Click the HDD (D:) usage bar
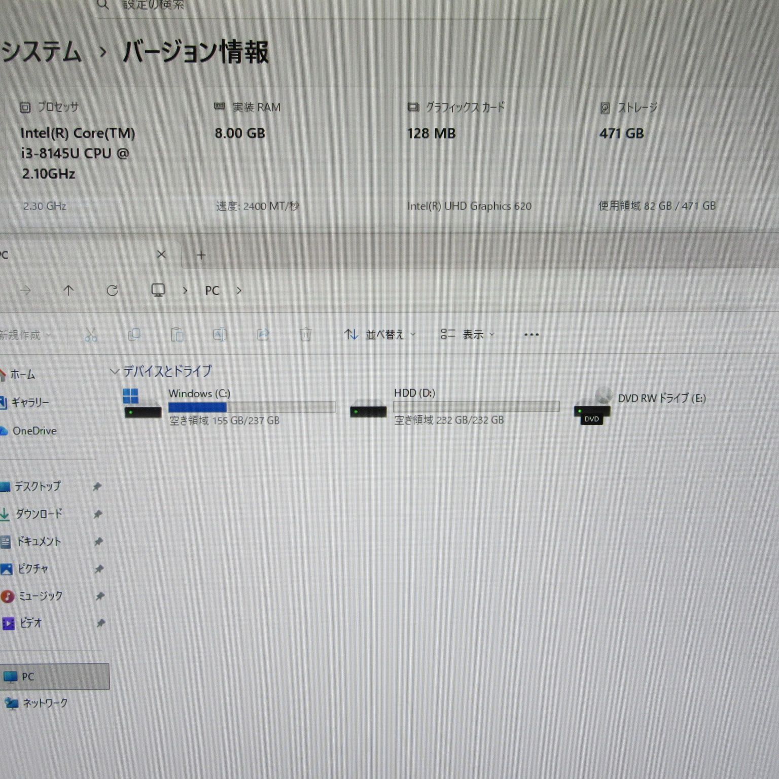 [x=476, y=407]
